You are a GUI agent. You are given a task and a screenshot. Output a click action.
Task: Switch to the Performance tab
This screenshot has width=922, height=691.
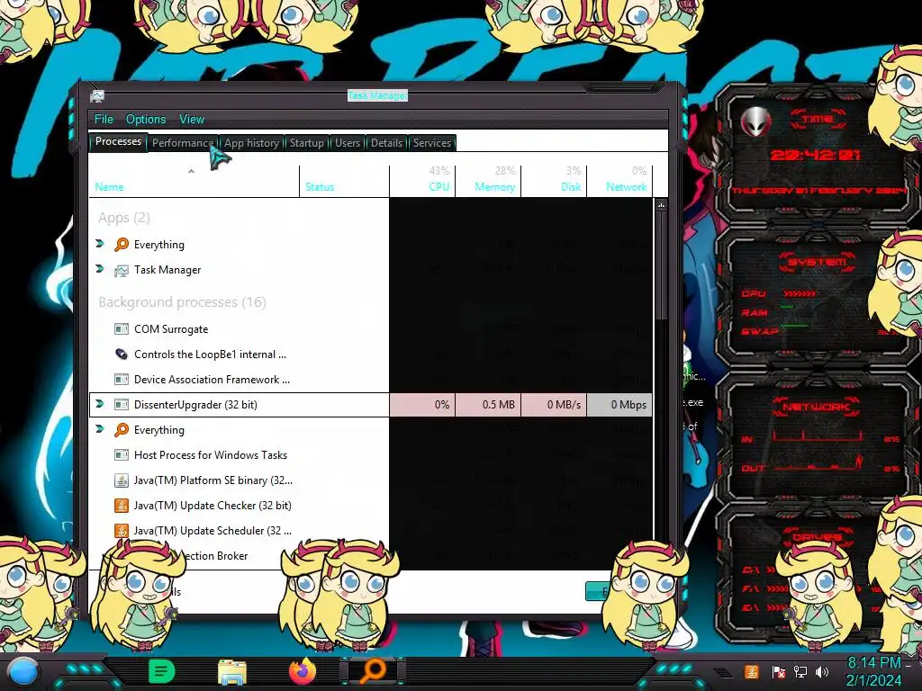[x=182, y=143]
